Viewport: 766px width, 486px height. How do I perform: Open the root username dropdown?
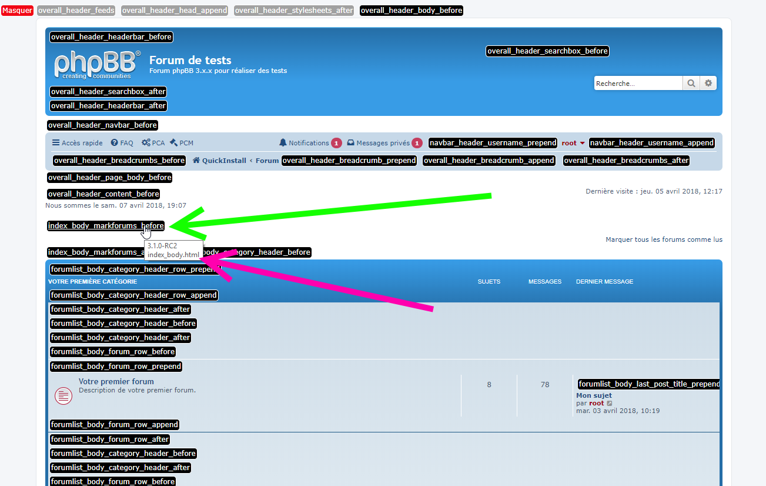point(573,143)
